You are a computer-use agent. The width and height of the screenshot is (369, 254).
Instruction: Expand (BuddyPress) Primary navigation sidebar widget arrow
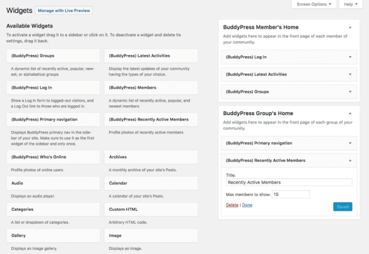(x=350, y=143)
